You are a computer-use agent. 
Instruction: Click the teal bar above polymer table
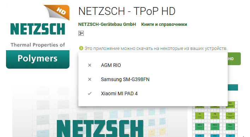pyautogui.click(x=233, y=87)
